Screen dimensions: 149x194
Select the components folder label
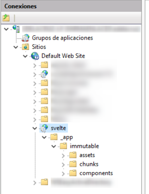[x=96, y=173]
